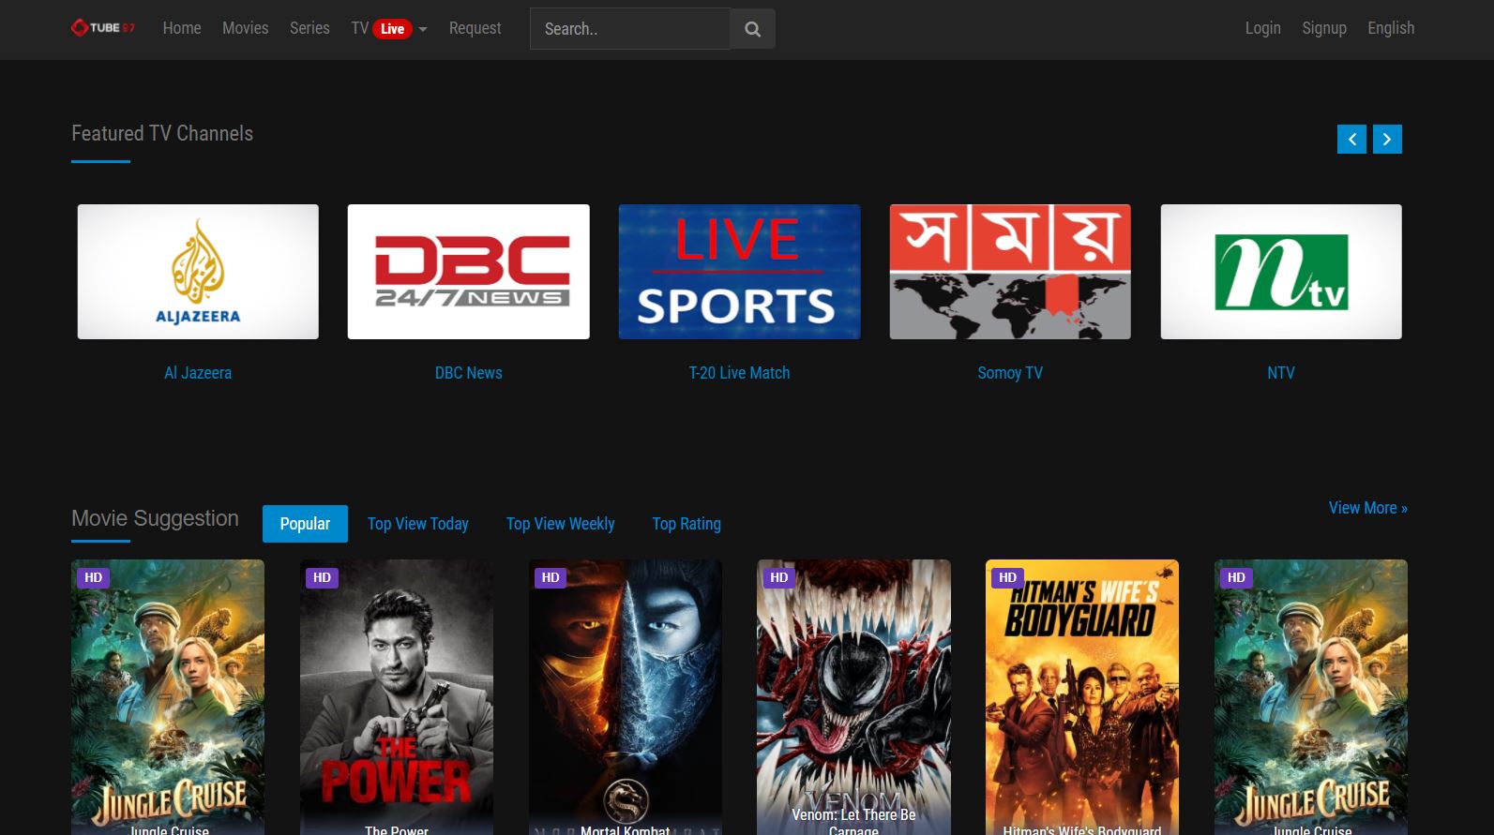Focus the Search input field

[x=630, y=29]
